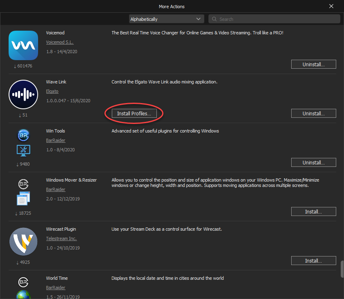Click the Wave Link audio mixing description
Image resolution: width=344 pixels, height=299 pixels.
(x=164, y=82)
